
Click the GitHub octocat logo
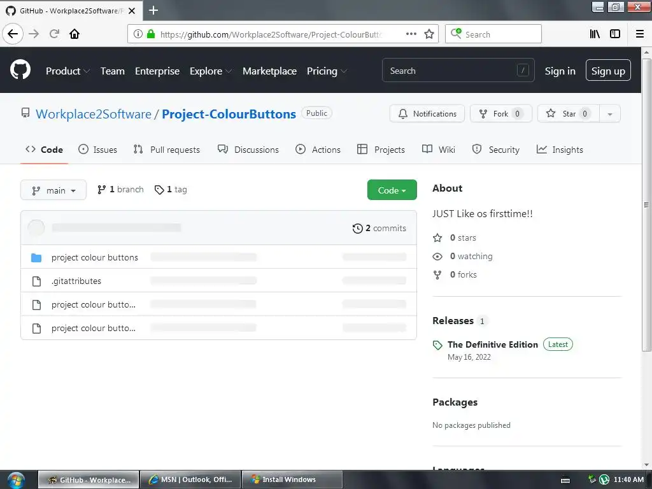click(20, 69)
